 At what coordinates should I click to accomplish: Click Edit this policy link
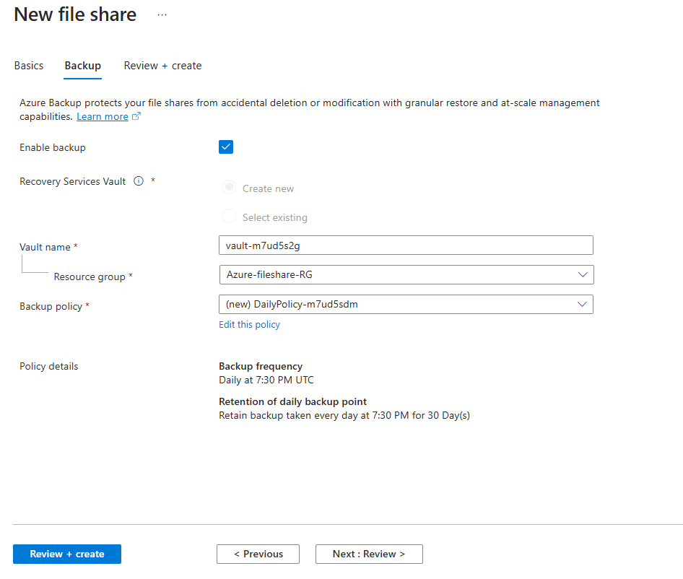click(x=249, y=325)
